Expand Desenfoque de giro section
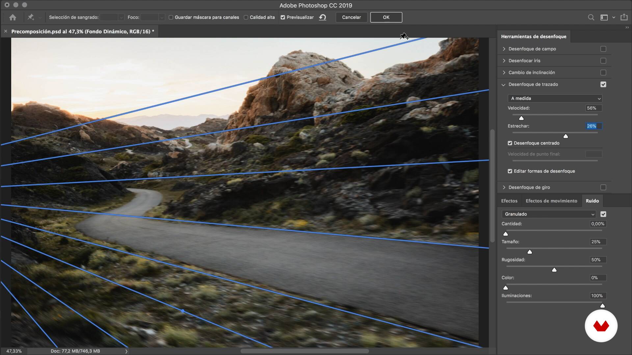The height and width of the screenshot is (355, 632). pos(504,187)
